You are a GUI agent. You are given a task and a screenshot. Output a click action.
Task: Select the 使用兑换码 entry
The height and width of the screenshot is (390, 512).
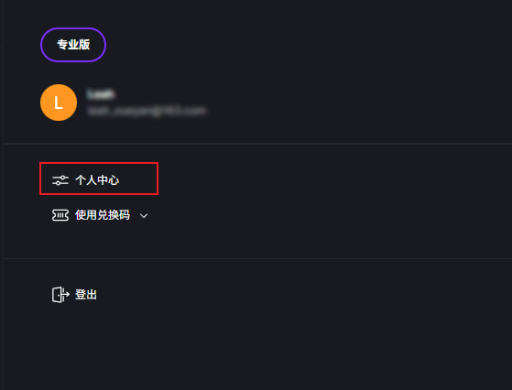100,215
